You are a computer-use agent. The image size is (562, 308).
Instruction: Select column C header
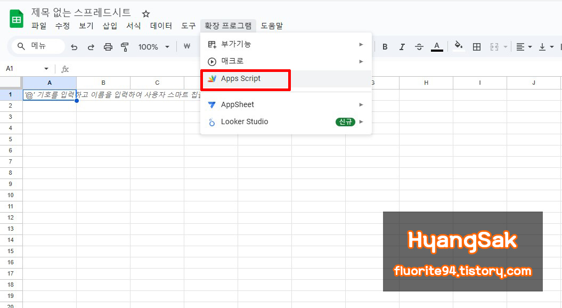point(157,83)
